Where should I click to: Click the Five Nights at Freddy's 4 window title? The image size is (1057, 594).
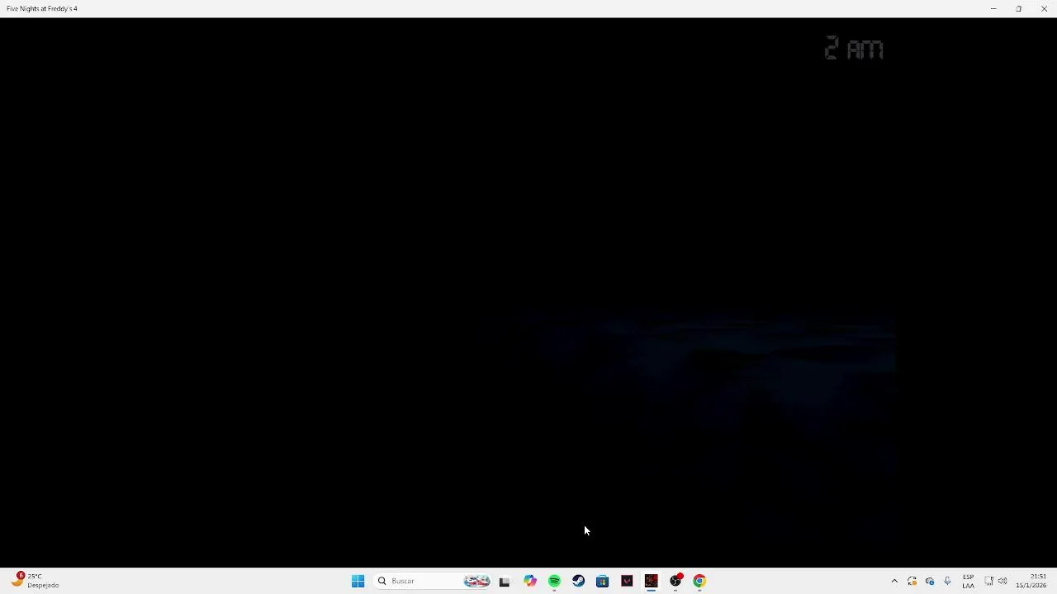pos(42,8)
